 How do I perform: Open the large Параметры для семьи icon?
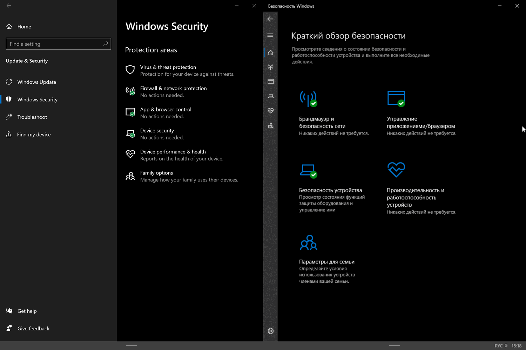coord(308,242)
